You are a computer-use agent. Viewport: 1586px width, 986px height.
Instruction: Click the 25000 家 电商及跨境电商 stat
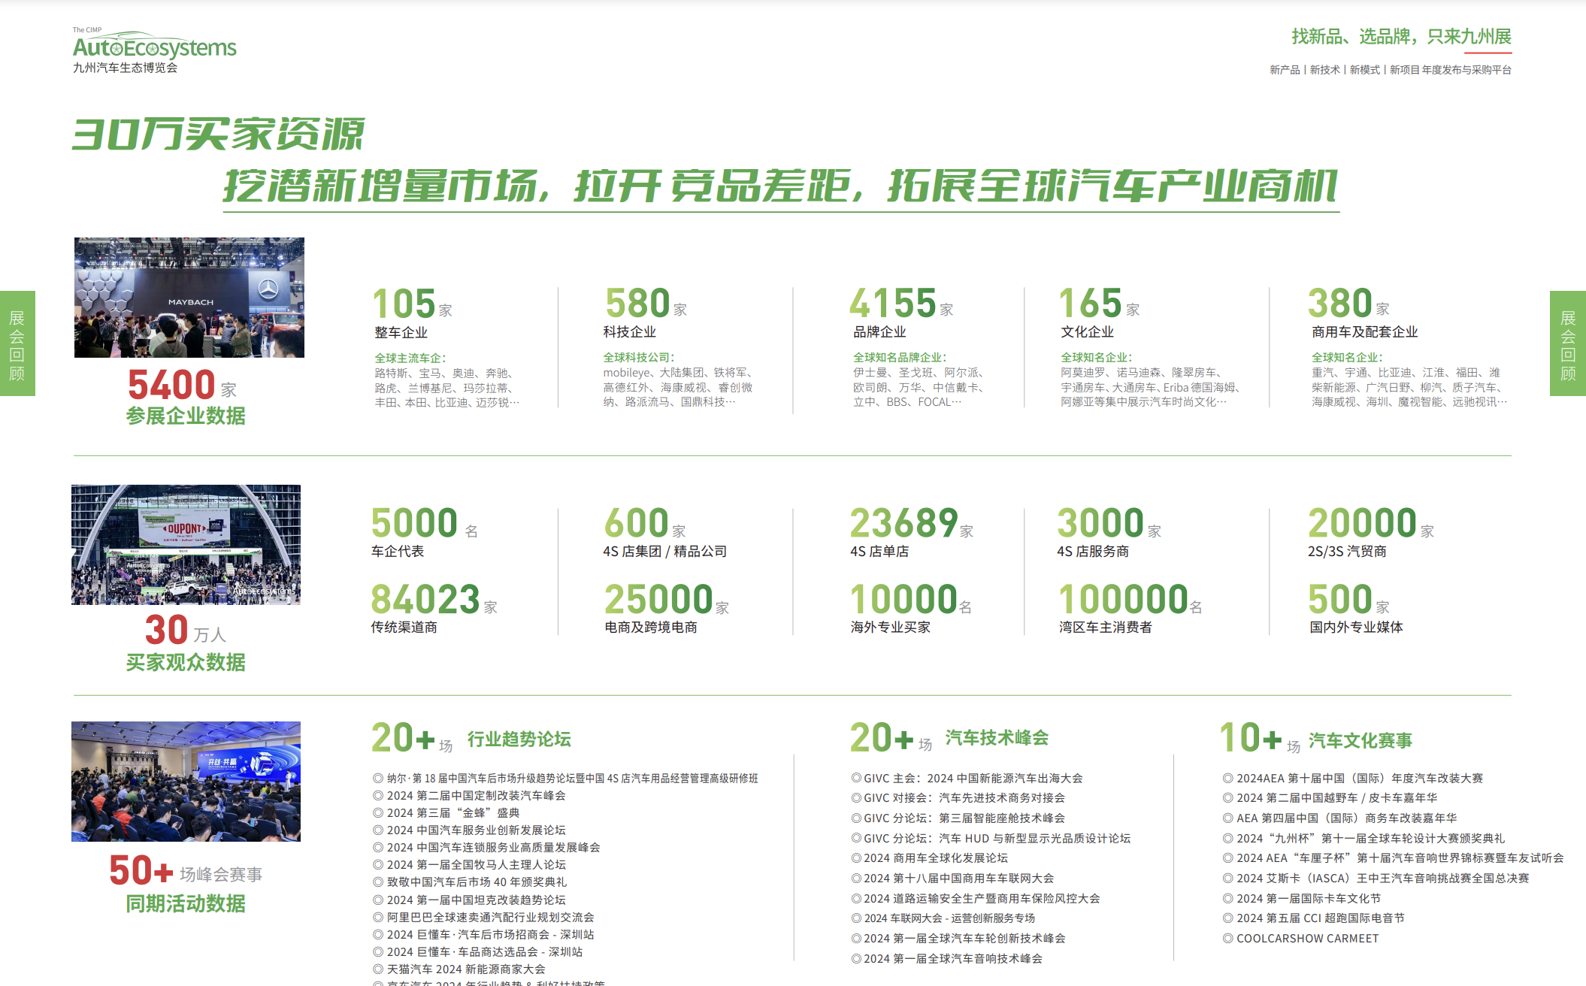coord(667,608)
